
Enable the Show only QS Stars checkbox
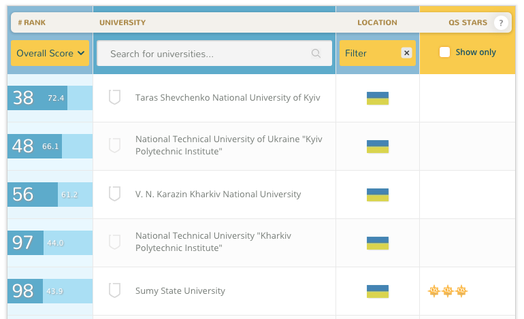(444, 52)
